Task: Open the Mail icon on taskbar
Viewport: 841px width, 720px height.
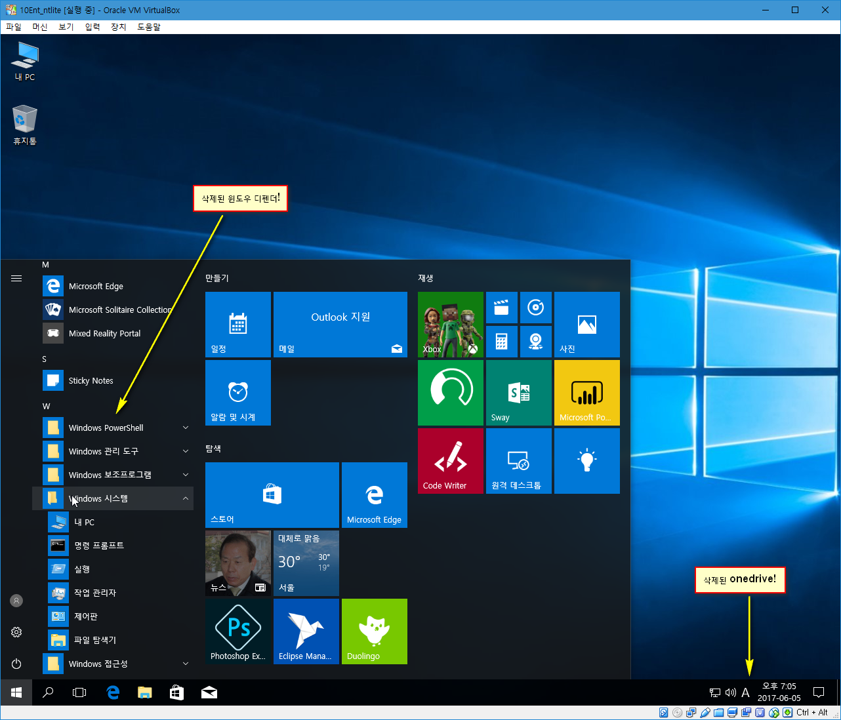Action: (209, 692)
